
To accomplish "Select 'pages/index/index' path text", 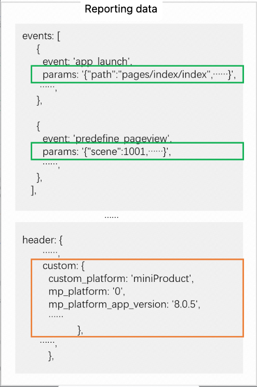I will point(165,74).
